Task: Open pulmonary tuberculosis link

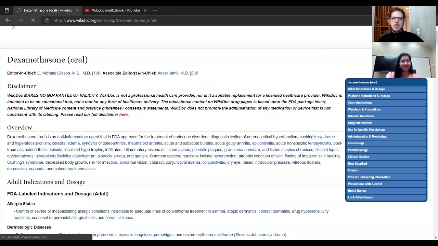Action: point(75,169)
